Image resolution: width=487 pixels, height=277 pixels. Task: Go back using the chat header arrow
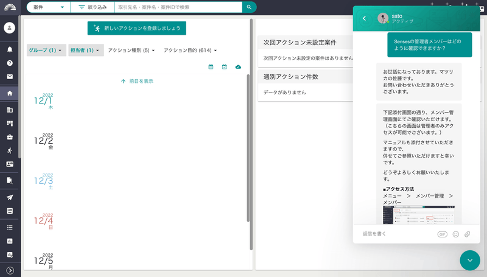pos(364,18)
